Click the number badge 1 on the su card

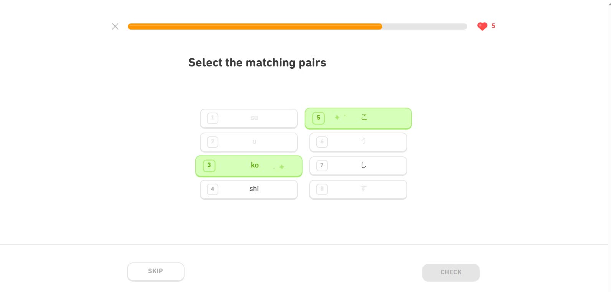pos(212,118)
